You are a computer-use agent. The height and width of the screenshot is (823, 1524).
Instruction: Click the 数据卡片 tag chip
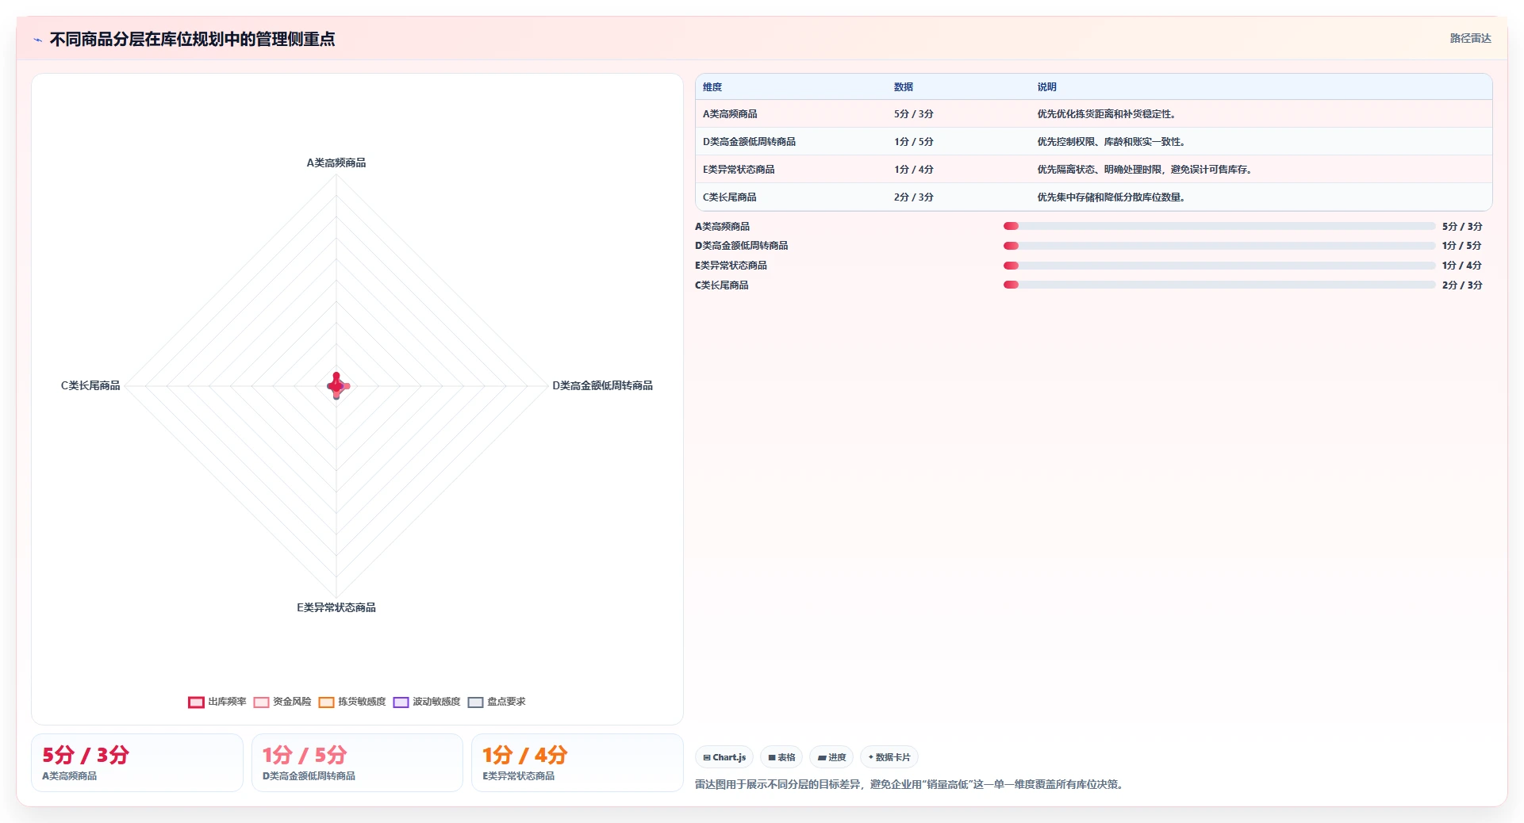(x=889, y=757)
